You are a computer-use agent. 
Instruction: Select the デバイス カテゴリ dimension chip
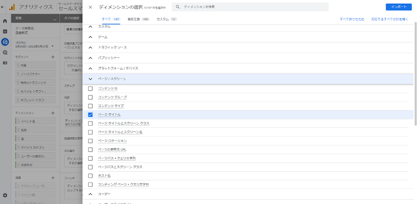[x=35, y=147]
